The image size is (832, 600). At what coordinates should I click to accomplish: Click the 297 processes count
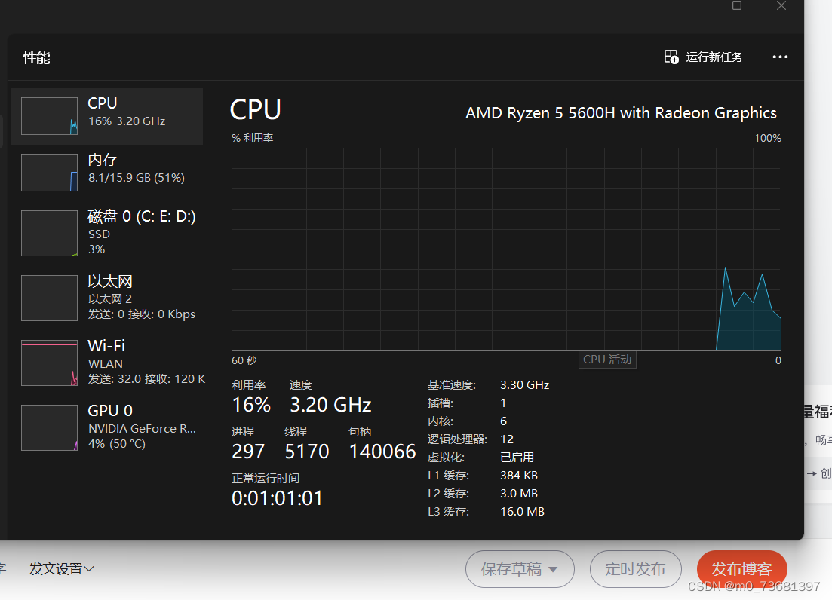[x=248, y=452]
